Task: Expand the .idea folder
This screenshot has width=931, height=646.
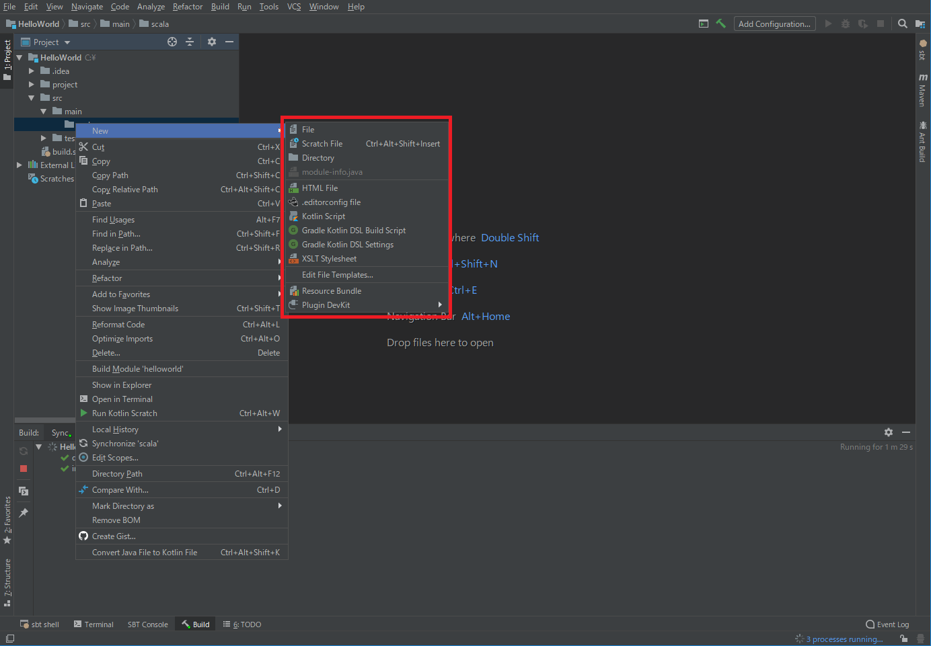Action: point(32,71)
